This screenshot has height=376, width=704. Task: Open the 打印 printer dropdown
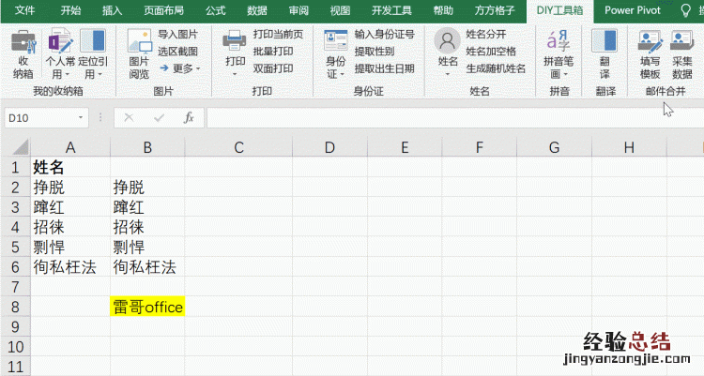[235, 53]
